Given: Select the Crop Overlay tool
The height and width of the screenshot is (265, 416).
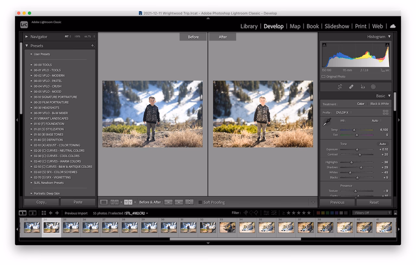Looking at the screenshot, I should pos(340,87).
